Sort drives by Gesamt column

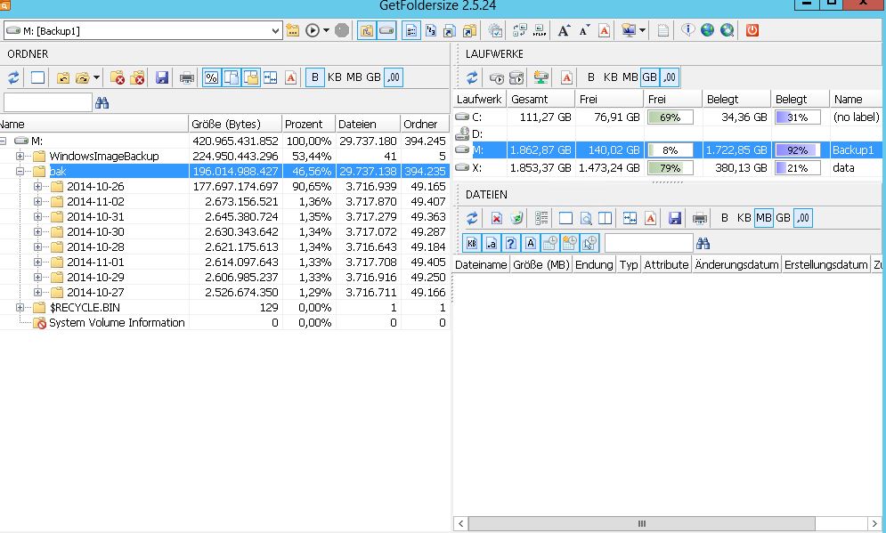(541, 100)
